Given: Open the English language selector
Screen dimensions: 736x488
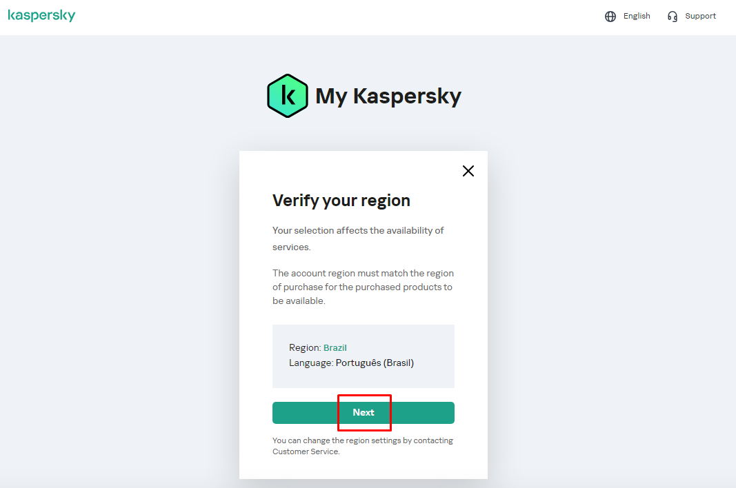Looking at the screenshot, I should pyautogui.click(x=636, y=16).
